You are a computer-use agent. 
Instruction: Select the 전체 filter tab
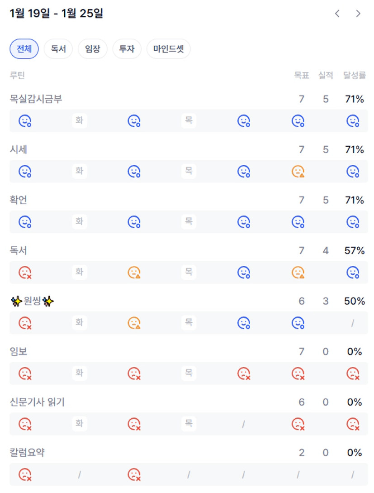(24, 49)
